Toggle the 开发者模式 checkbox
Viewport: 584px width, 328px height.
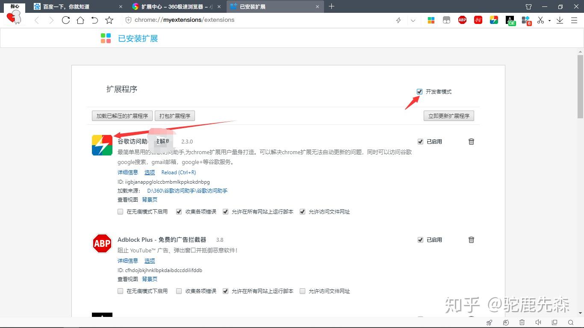pyautogui.click(x=419, y=91)
